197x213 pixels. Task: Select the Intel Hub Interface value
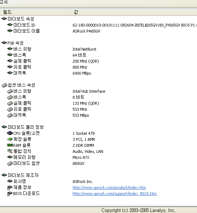tap(89, 91)
